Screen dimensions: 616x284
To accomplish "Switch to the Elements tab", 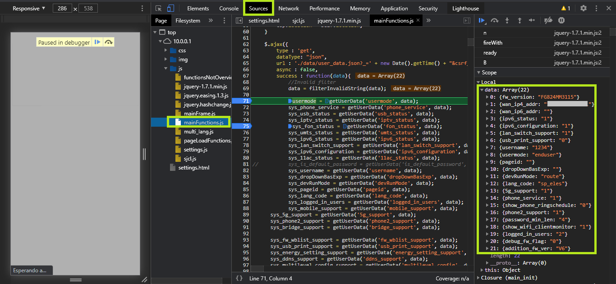I will (x=198, y=8).
